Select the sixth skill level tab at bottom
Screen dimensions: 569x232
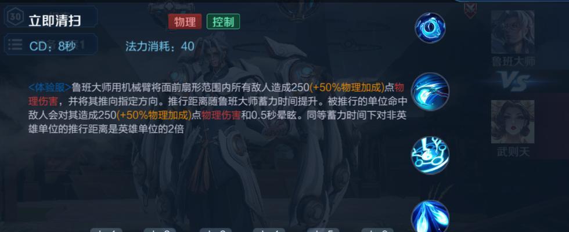click(x=377, y=230)
